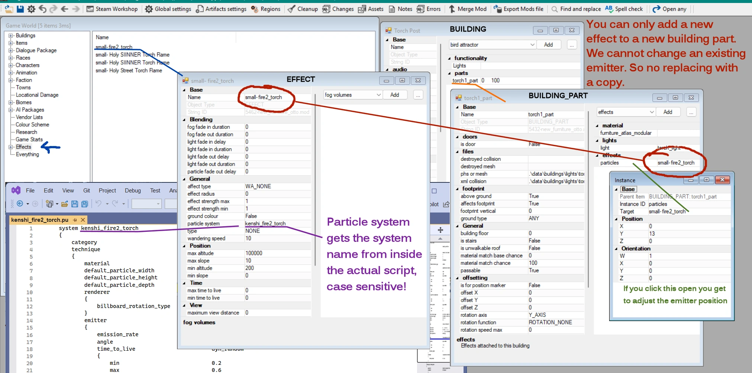This screenshot has width=752, height=373.
Task: Click Merge Mod in toolbar
Action: (x=468, y=9)
